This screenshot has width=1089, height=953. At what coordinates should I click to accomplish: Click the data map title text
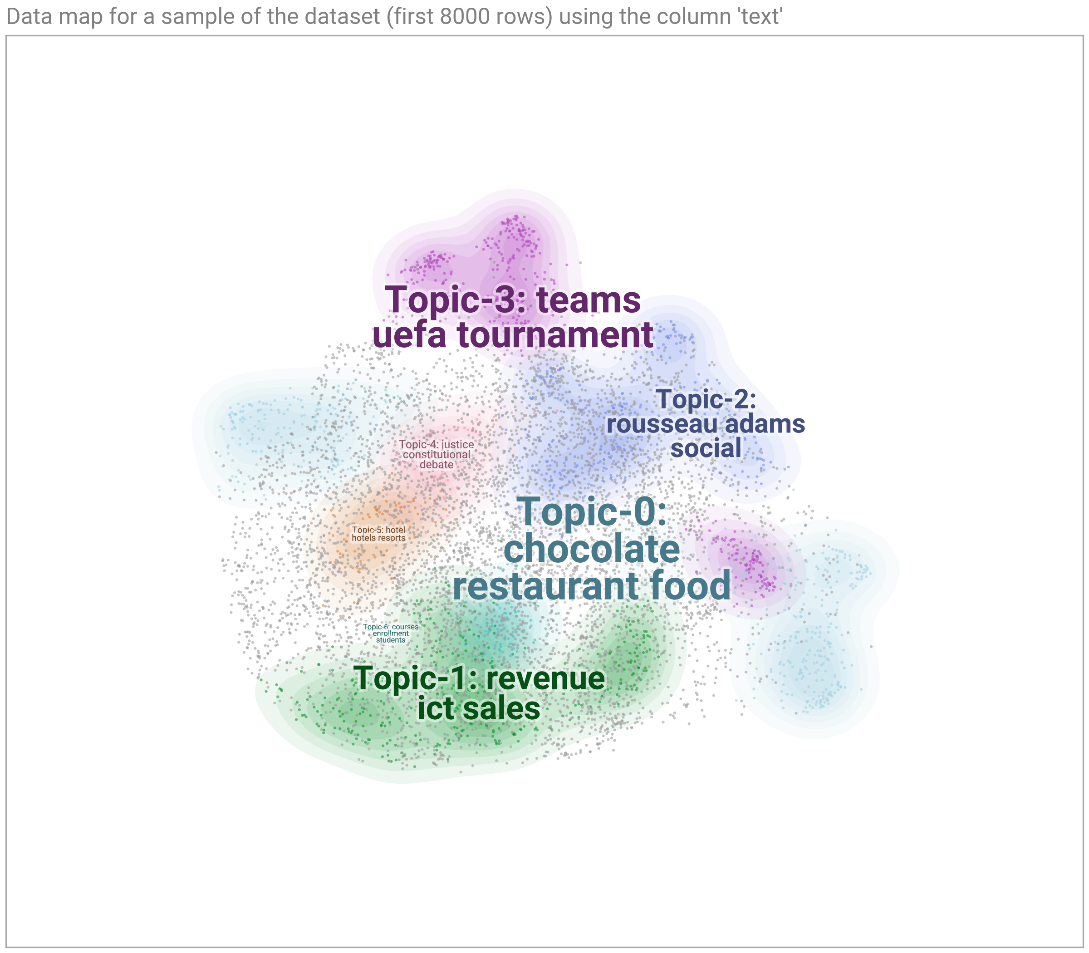click(x=393, y=17)
